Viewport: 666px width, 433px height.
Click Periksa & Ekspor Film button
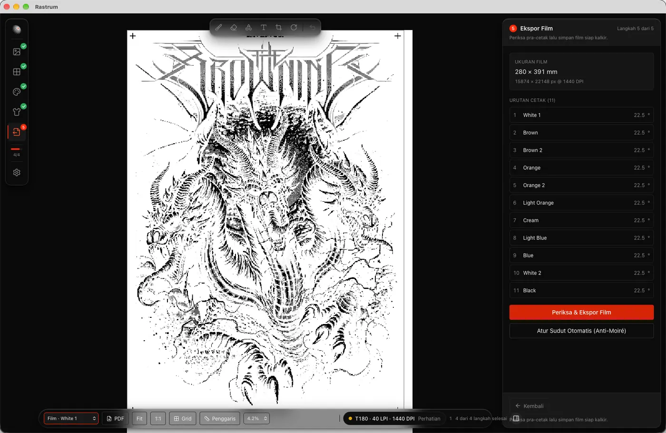click(x=581, y=313)
